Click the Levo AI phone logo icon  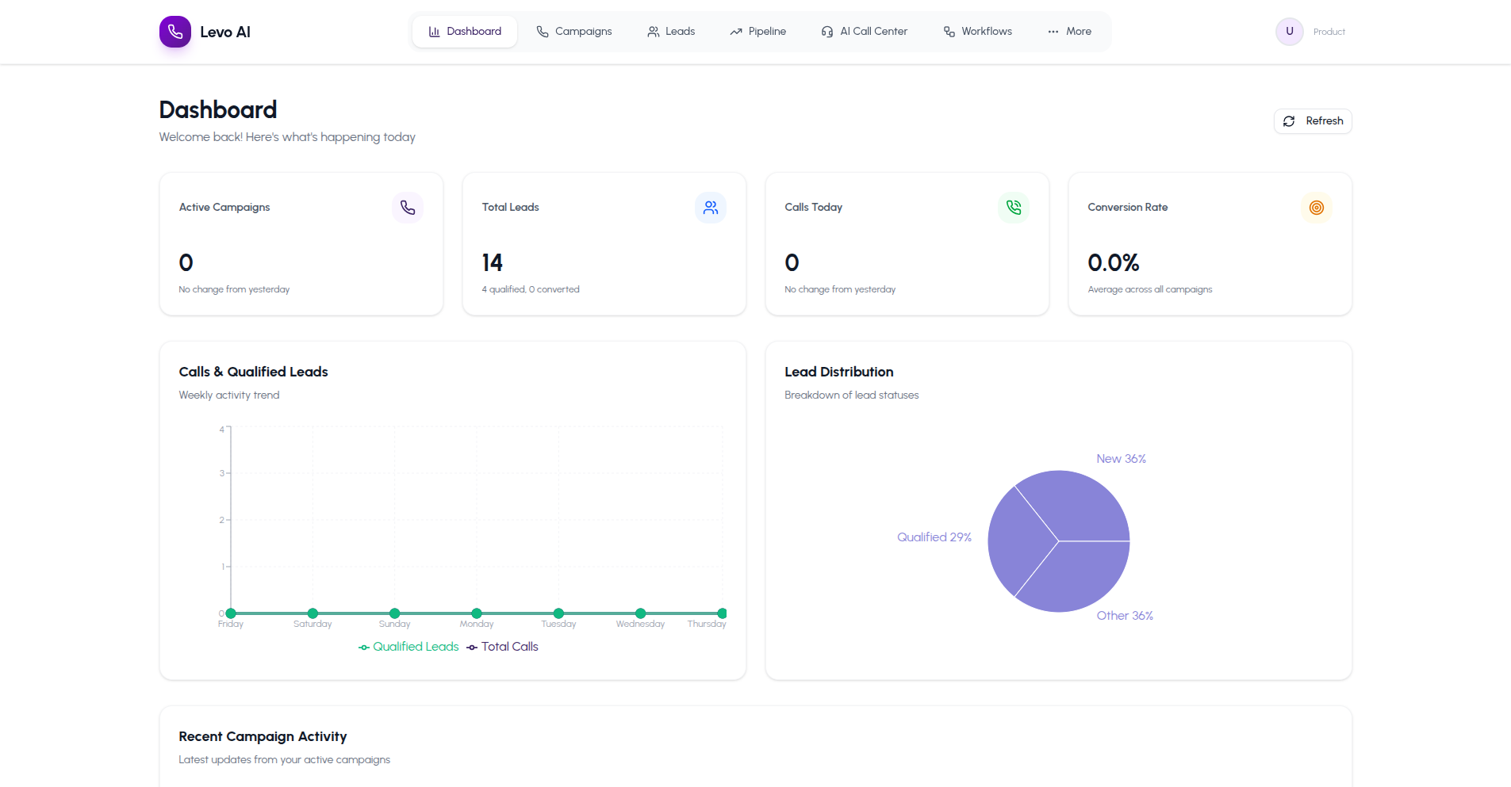click(x=174, y=32)
